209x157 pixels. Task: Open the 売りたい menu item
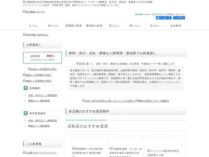[155, 25]
